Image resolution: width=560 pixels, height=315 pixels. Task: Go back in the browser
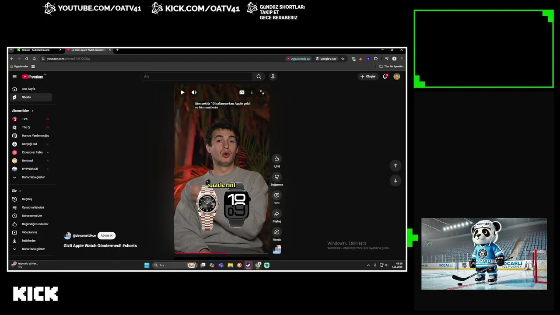coord(12,59)
